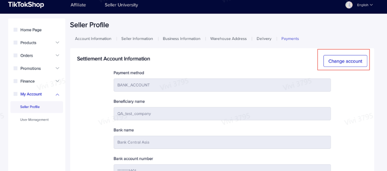Click the TikTokShop logo
Viewport: 387px width, 171px height.
pyautogui.click(x=26, y=5)
